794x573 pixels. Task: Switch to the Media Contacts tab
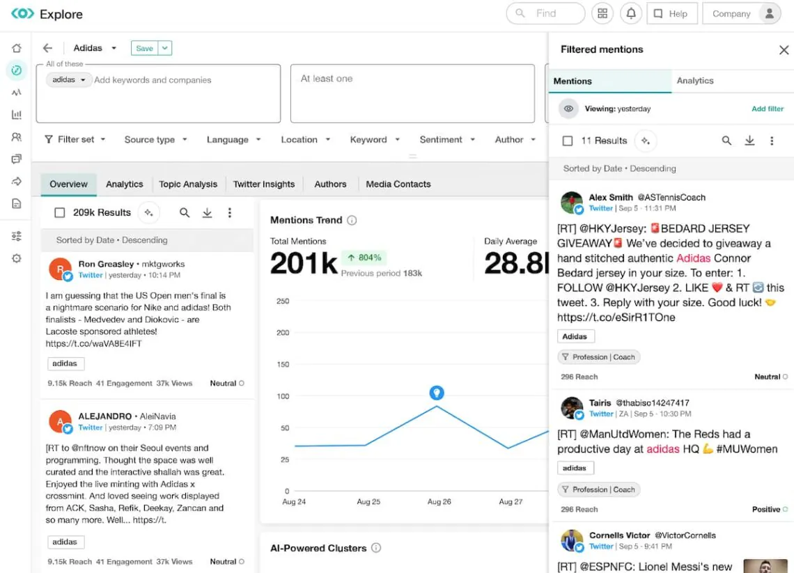[x=398, y=185]
